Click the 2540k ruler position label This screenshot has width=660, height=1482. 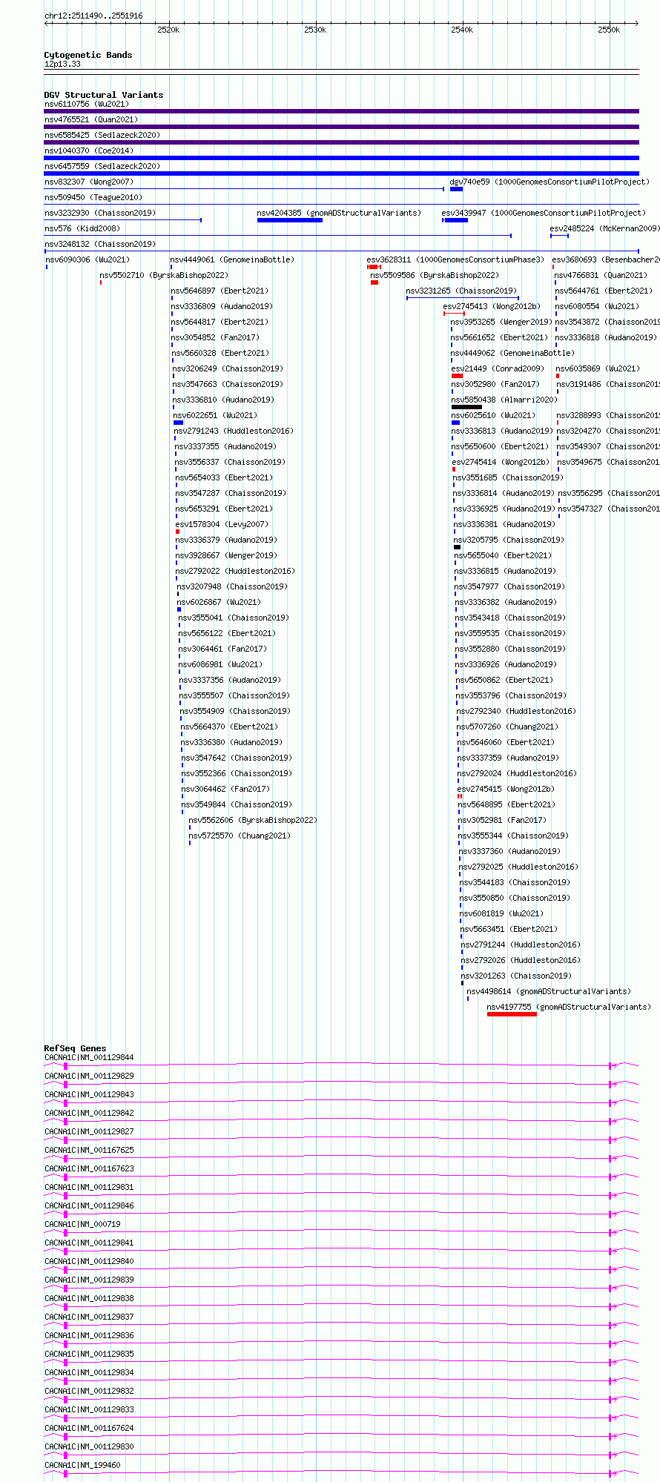(462, 30)
